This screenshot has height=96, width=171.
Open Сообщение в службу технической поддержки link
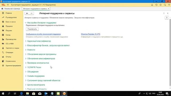coord(43,34)
